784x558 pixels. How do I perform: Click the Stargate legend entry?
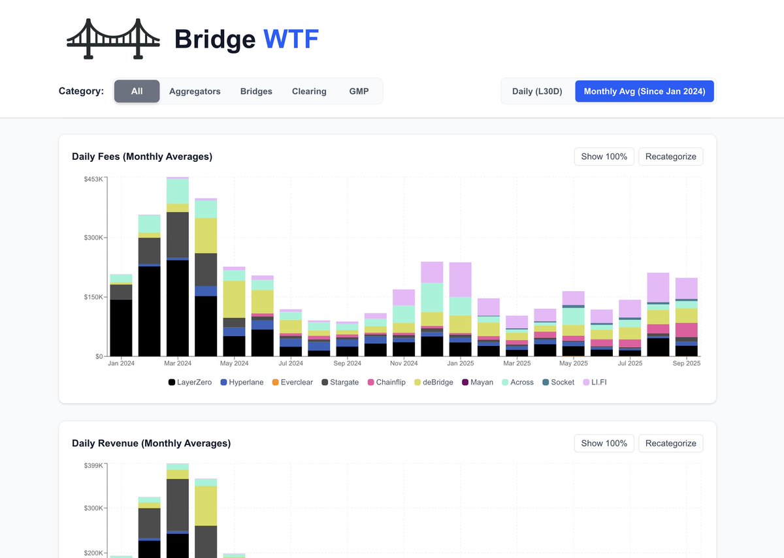tap(340, 382)
